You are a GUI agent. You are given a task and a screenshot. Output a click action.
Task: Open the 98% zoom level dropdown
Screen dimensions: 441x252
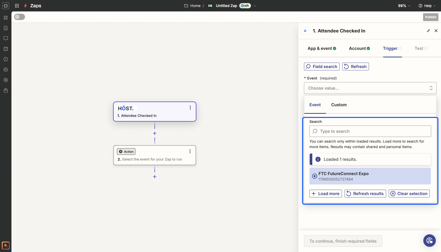tap(404, 6)
